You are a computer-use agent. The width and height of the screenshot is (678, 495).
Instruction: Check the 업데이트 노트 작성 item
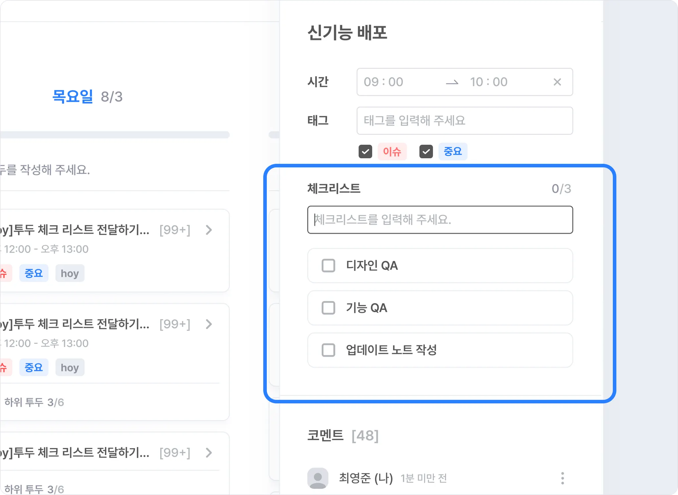coord(328,350)
